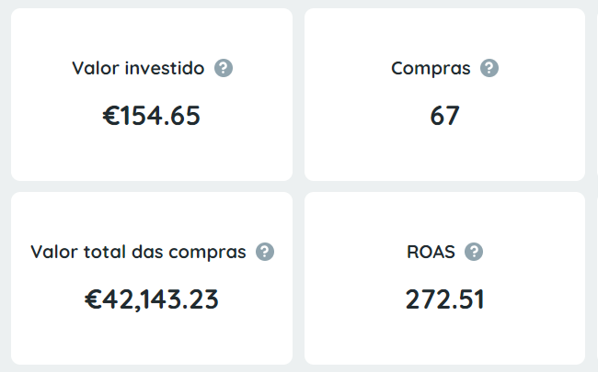
Task: Click the euro symbol in €42,143.23
Action: tap(93, 299)
